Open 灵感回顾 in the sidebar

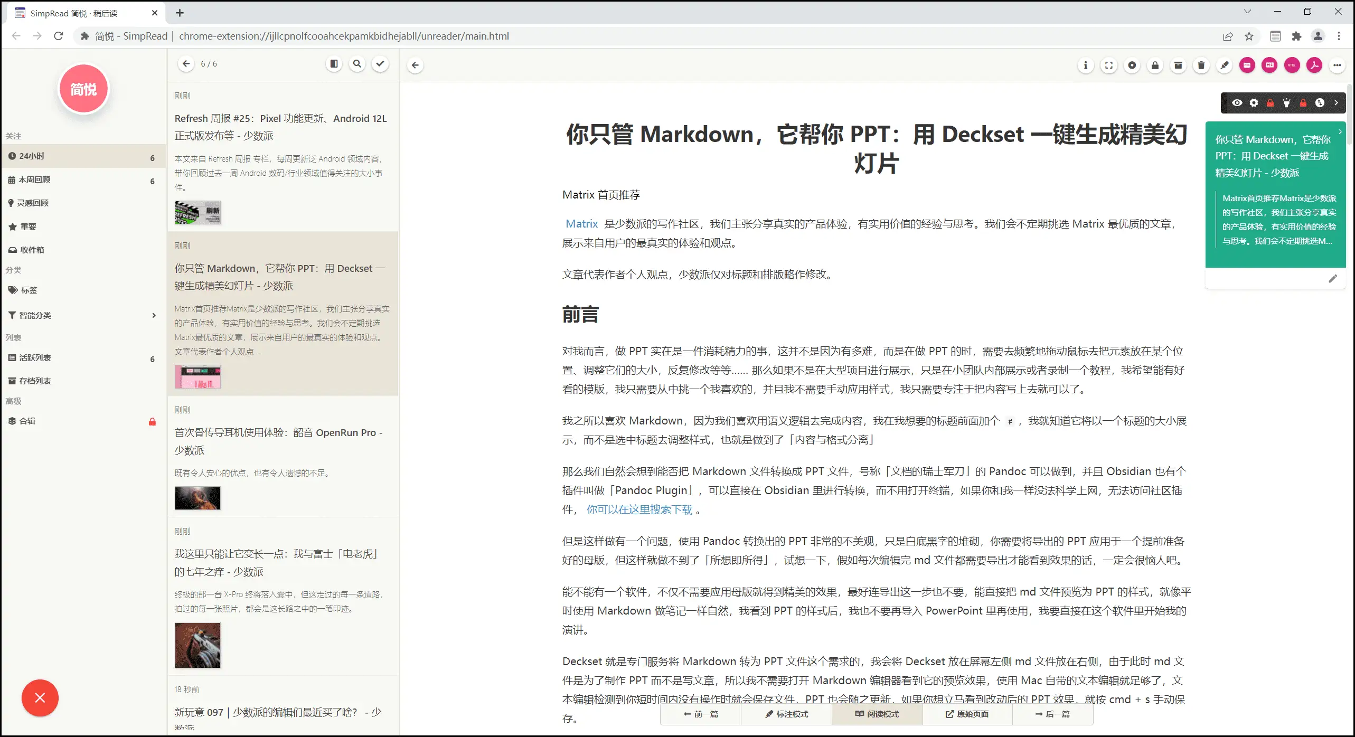(83, 203)
